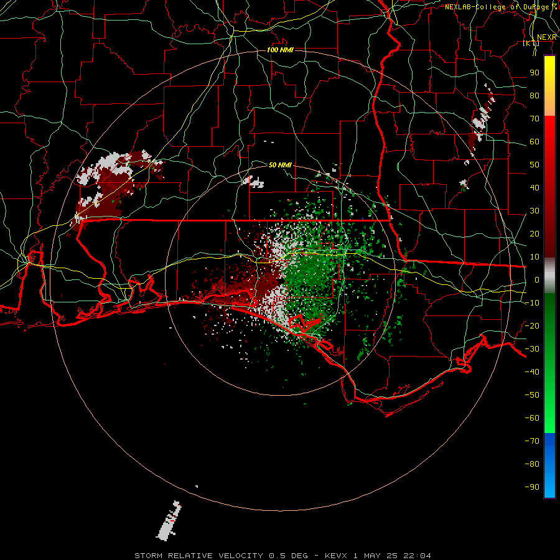
Task: Click the -50 value on velocity scale
Action: coord(532,394)
